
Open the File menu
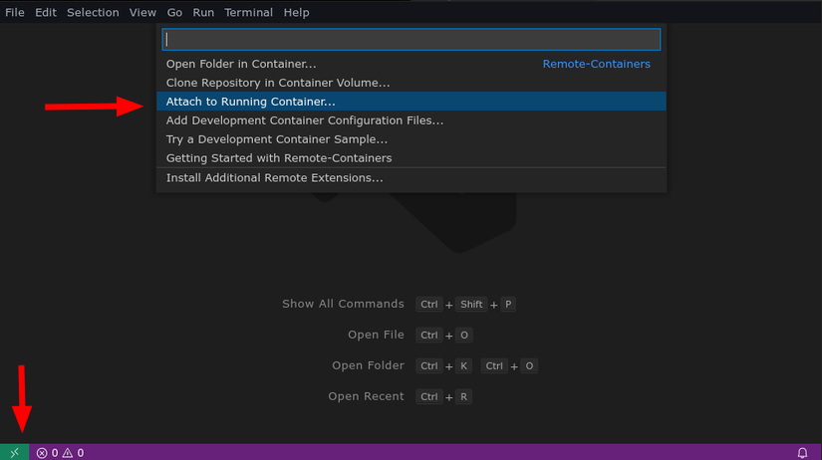[15, 13]
